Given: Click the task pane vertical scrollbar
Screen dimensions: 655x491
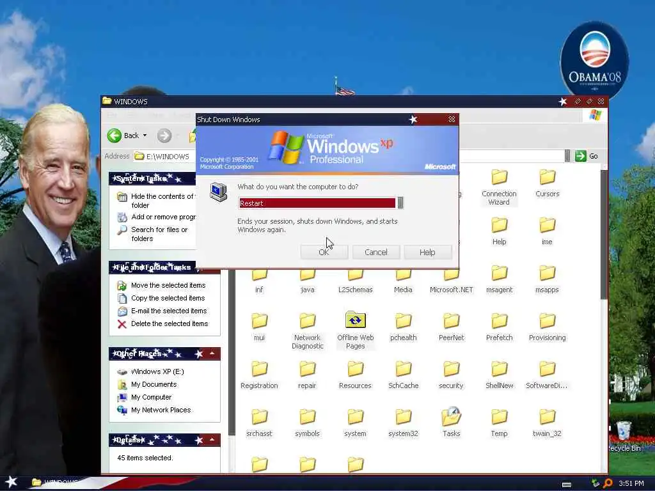Looking at the screenshot, I should coord(232,352).
